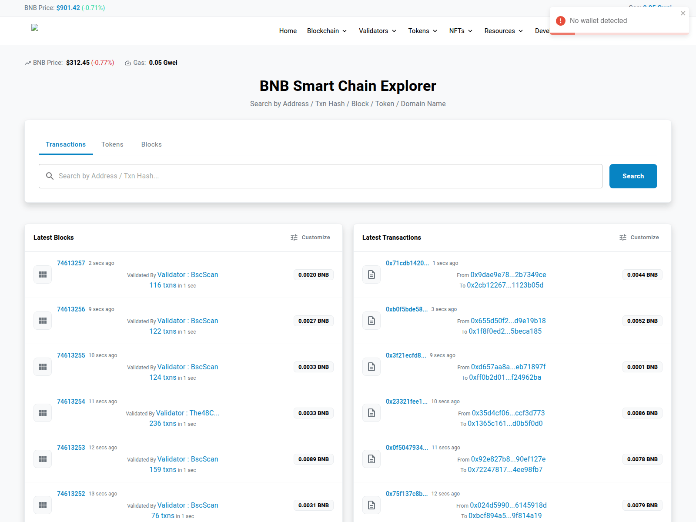Click the document icon beside transaction 0x23321fee1

click(x=371, y=413)
